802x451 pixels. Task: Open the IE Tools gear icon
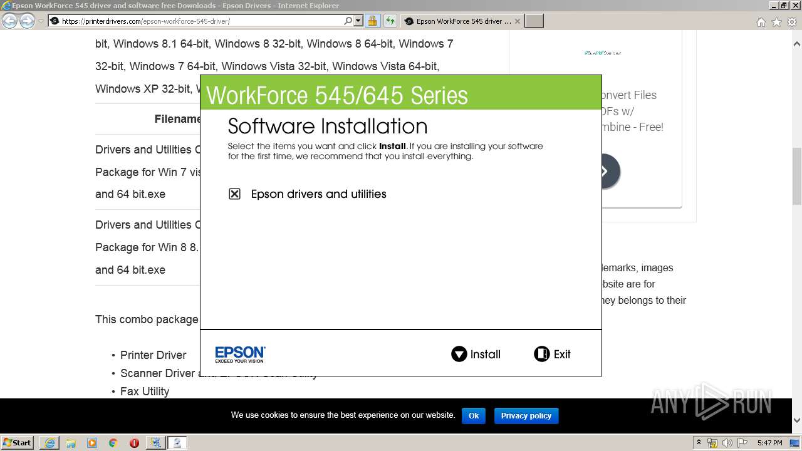[791, 22]
